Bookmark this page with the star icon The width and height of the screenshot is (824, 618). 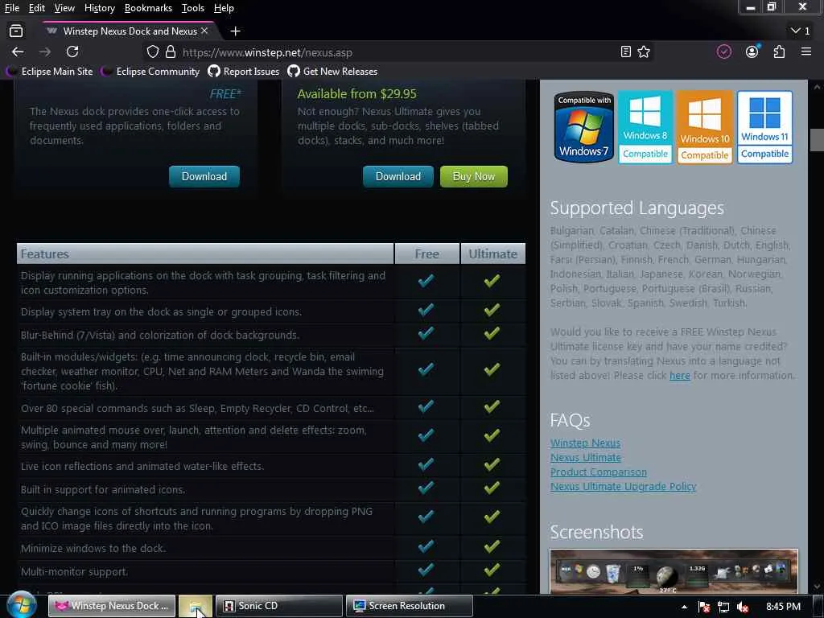(644, 51)
